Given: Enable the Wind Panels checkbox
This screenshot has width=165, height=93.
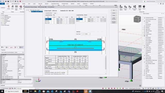Looking at the screenshot, I should coord(144,37).
